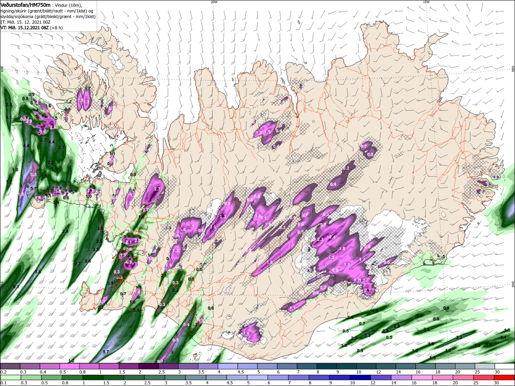Click the '6.1' rain value off the west coast
Screen dimensions: 515x386
(16, 287)
